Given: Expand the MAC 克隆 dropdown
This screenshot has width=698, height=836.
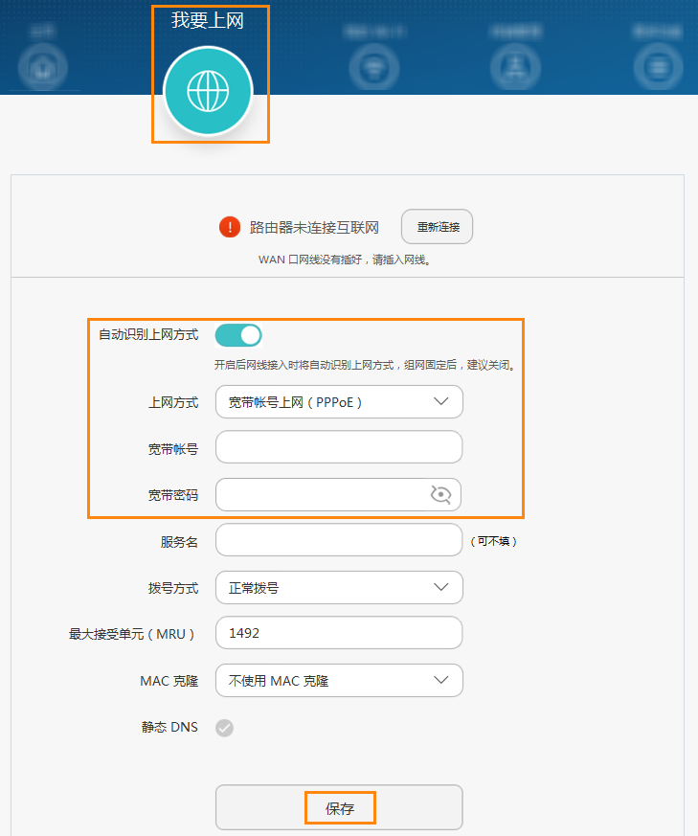Looking at the screenshot, I should (x=339, y=681).
